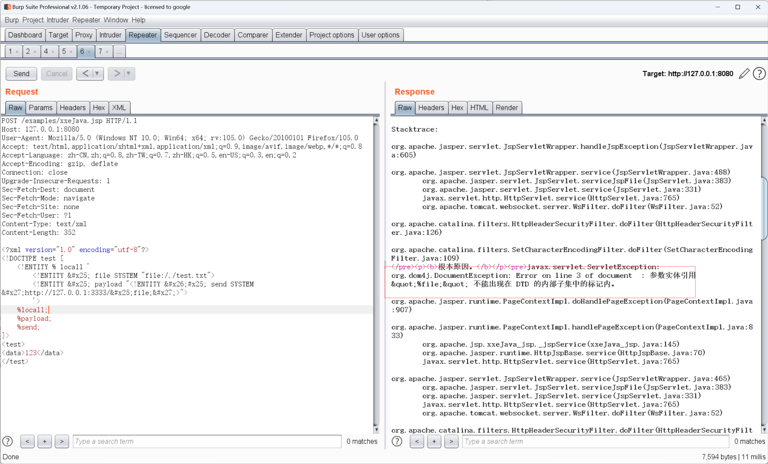Viewport: 768px width, 464px height.
Task: Switch to the Sequencer tab
Action: point(180,35)
